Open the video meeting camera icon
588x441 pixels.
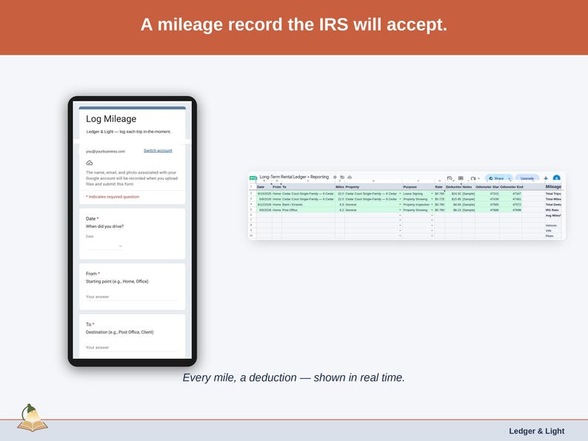pos(473,178)
